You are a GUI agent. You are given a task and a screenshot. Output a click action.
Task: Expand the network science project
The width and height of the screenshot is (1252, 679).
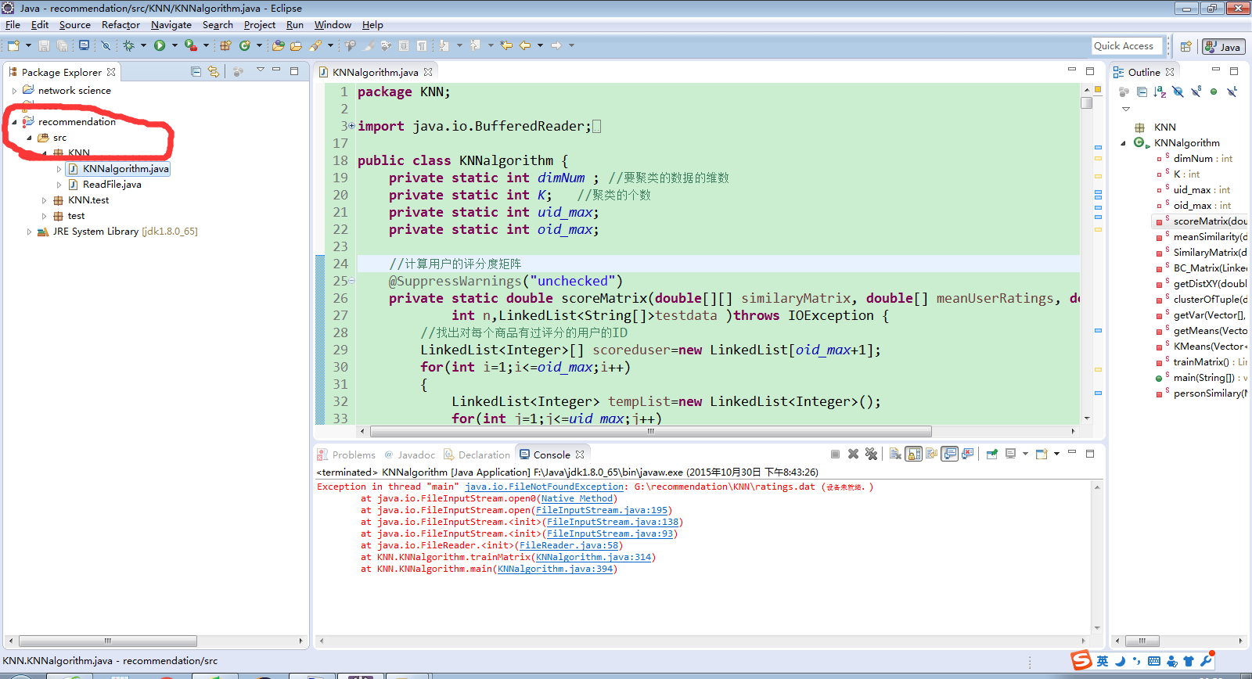(14, 91)
